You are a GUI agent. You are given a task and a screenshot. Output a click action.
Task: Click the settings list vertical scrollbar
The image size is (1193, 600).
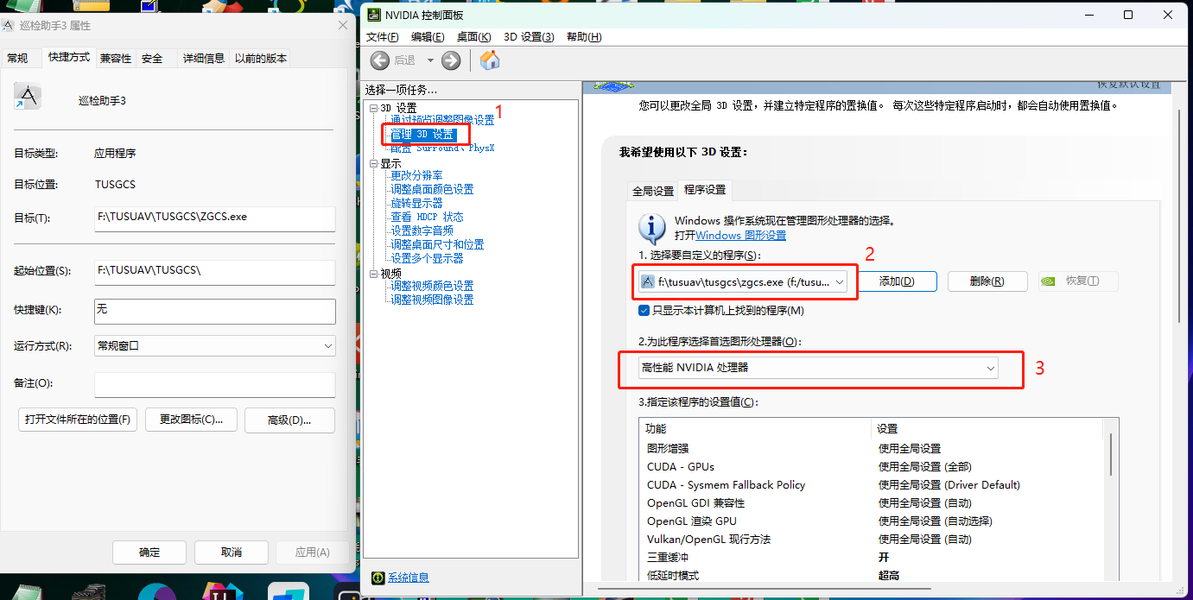pyautogui.click(x=1111, y=454)
